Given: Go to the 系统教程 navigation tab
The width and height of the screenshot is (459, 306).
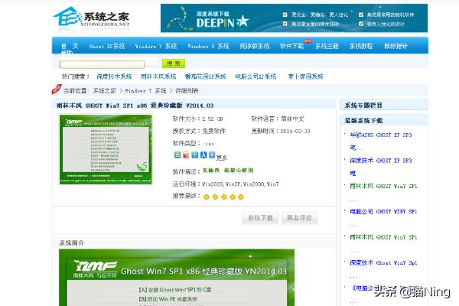Looking at the screenshot, I should click(361, 46).
